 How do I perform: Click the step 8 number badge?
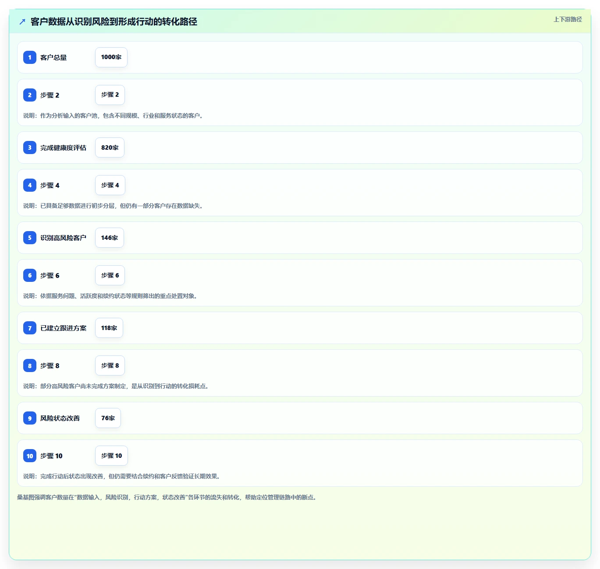(x=30, y=365)
